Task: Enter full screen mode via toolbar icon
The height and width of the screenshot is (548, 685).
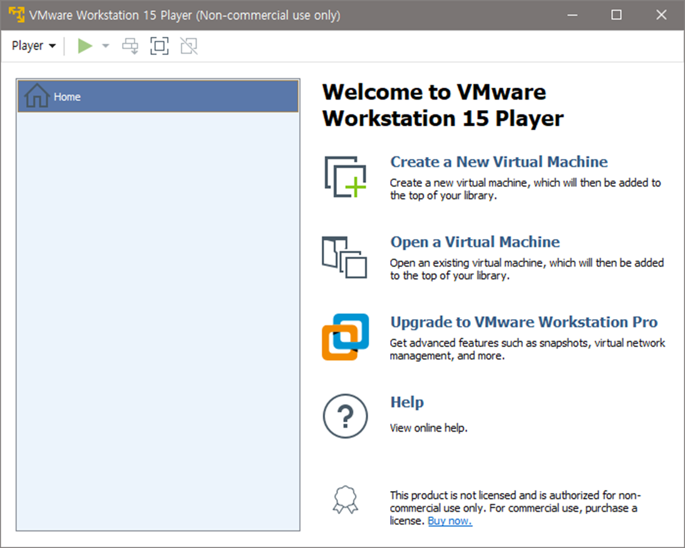Action: coord(160,46)
